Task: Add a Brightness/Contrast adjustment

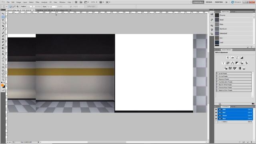Action: click(228, 58)
